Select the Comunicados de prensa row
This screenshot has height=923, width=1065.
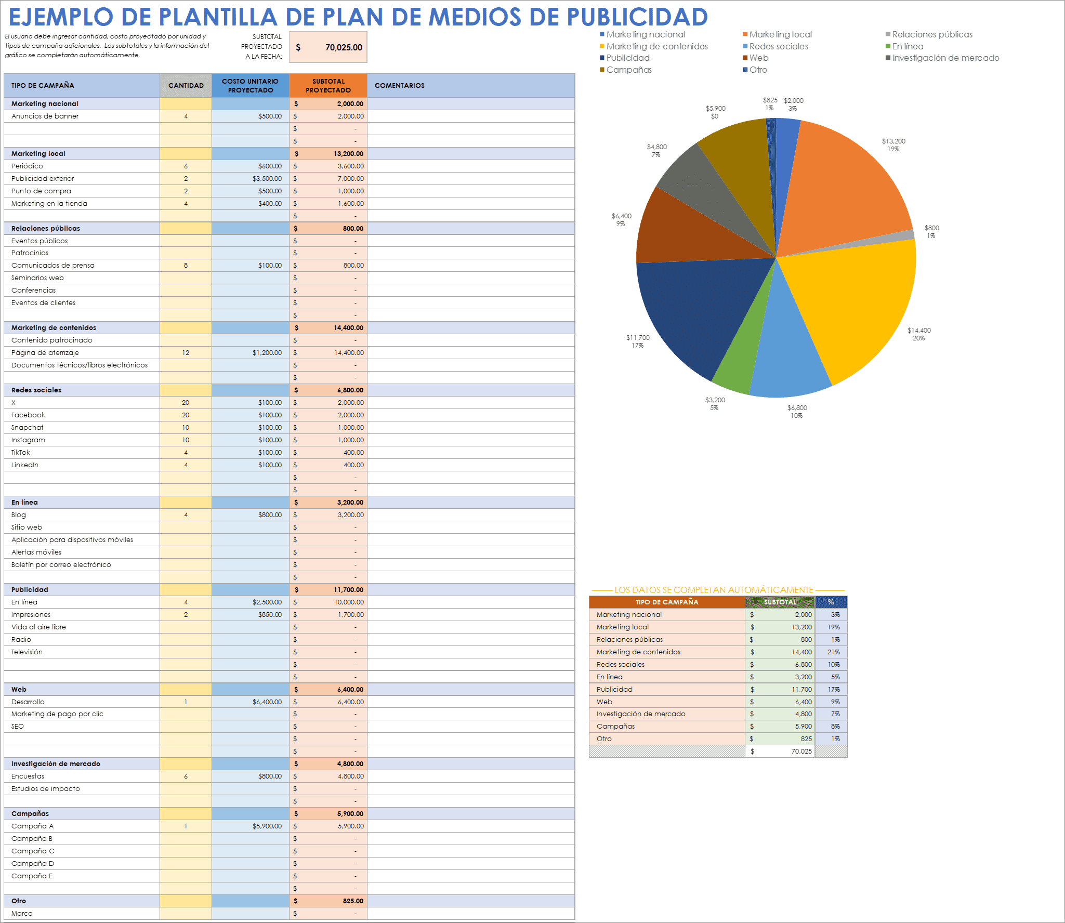(x=289, y=266)
